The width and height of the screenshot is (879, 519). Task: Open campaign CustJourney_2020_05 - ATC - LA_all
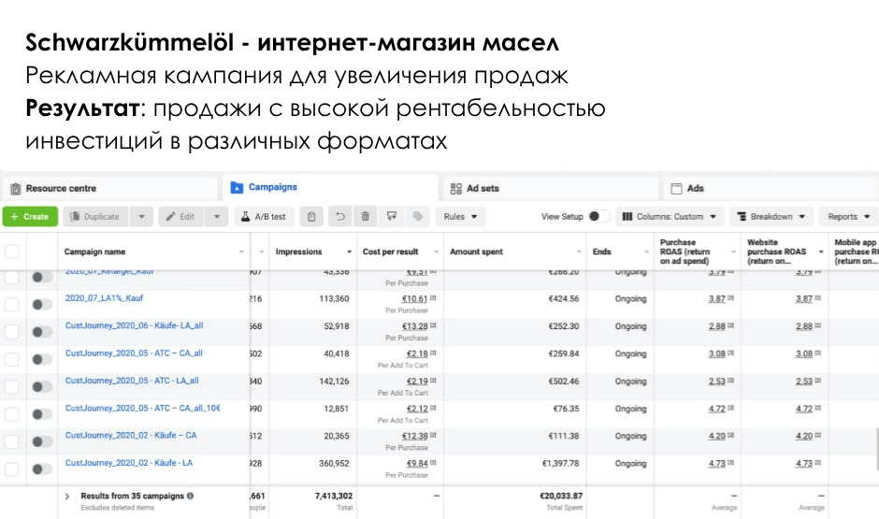pos(132,381)
